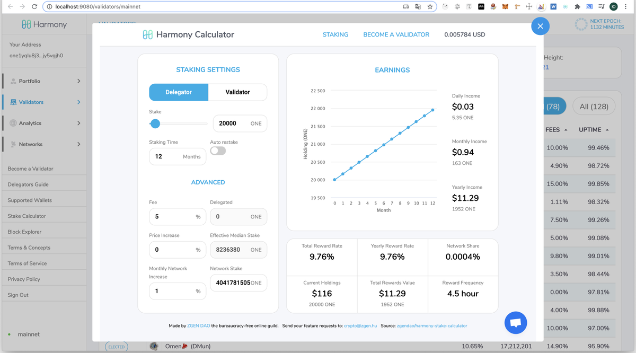Click the Network Stake field
The height and width of the screenshot is (353, 636).
pos(238,283)
